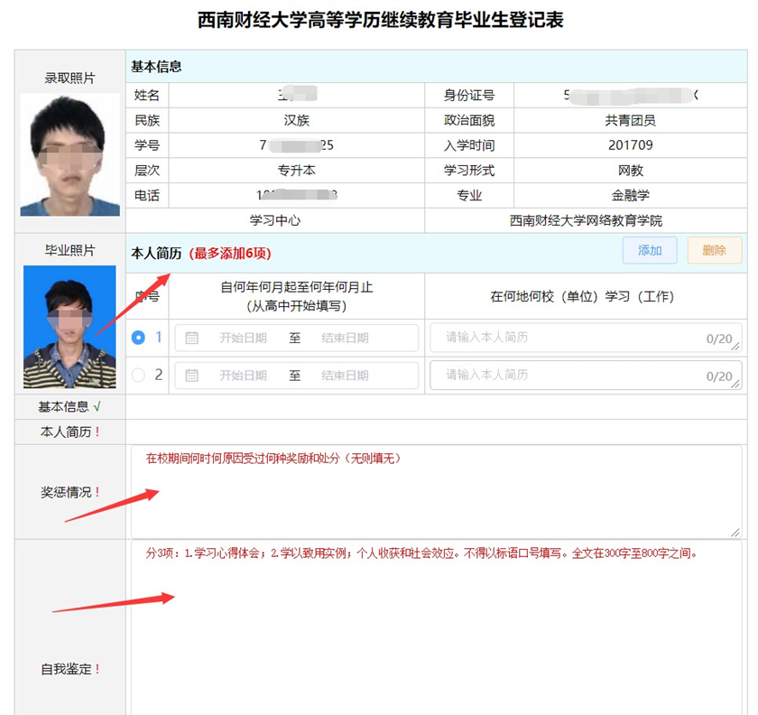Click calendar icon in résumé row 2

coord(191,376)
